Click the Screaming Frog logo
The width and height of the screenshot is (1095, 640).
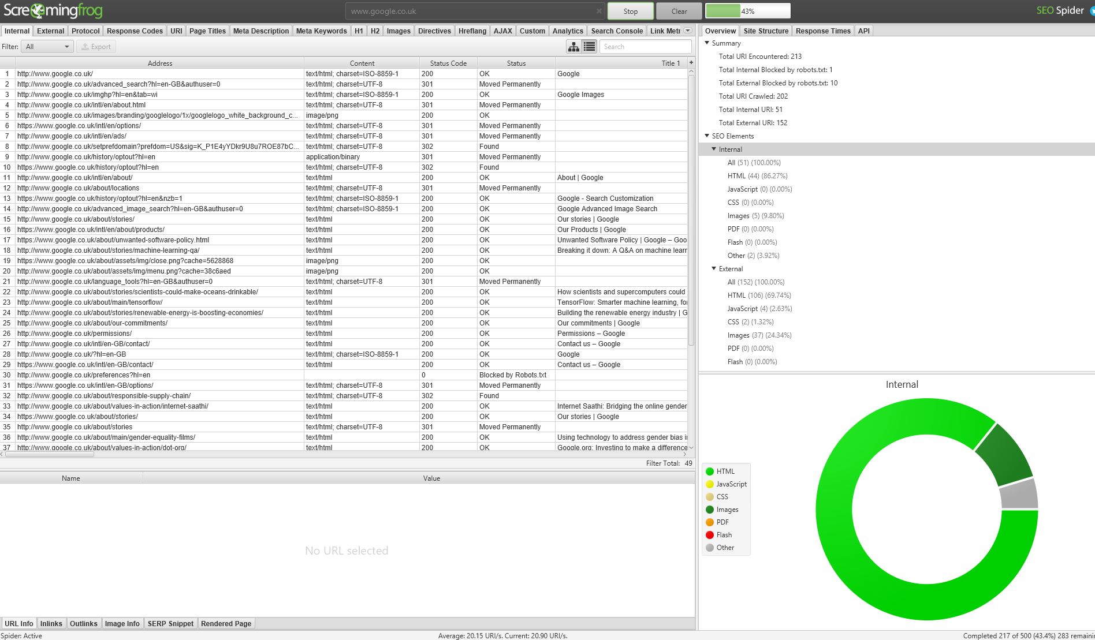[53, 10]
